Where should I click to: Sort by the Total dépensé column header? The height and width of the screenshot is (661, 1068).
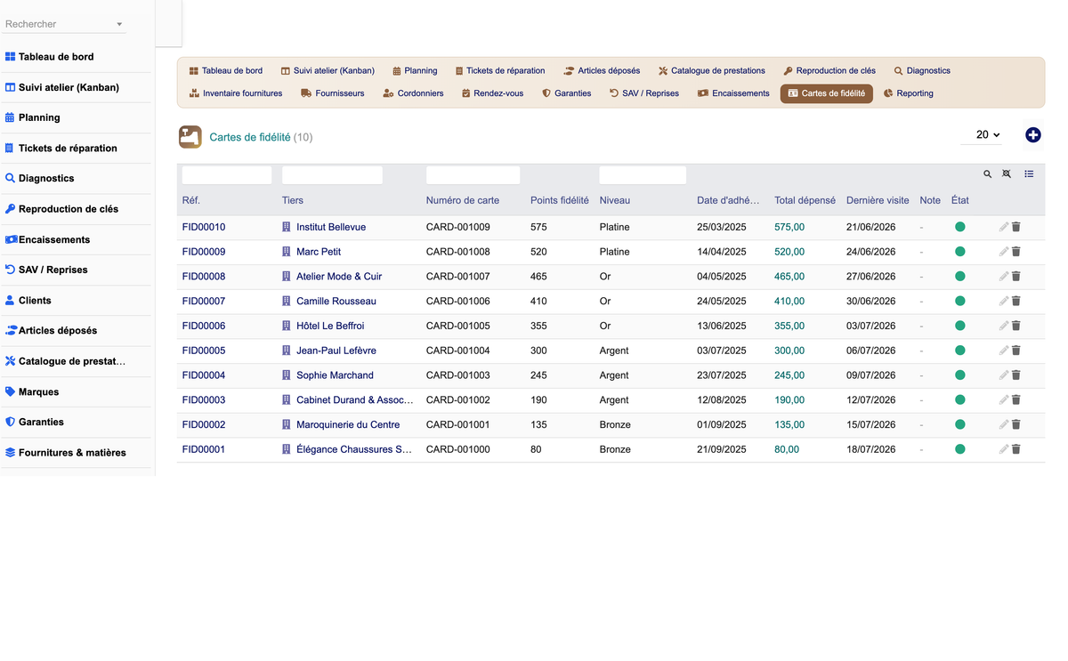pos(805,200)
